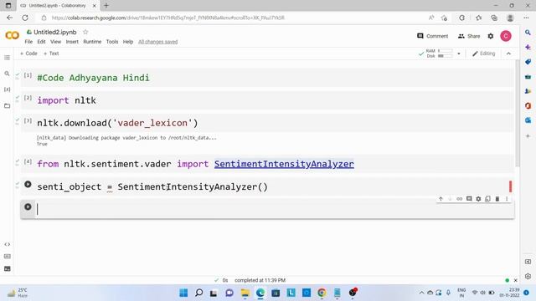
Task: Open File Explorer from taskbar
Action: coord(245,293)
